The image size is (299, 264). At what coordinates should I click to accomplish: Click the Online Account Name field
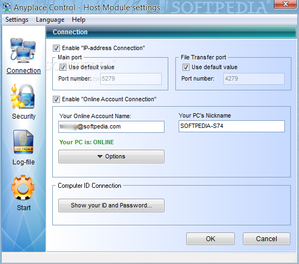[x=111, y=127]
